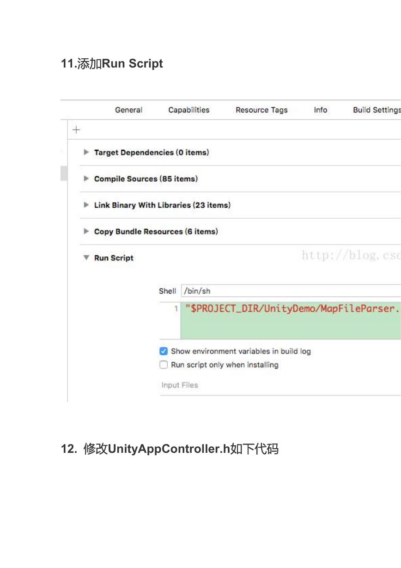
Task: Click the Input Files section label
Action: (x=180, y=385)
